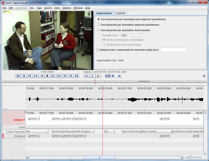Select 'gesture 9' annotation in top tier

click(68, 118)
